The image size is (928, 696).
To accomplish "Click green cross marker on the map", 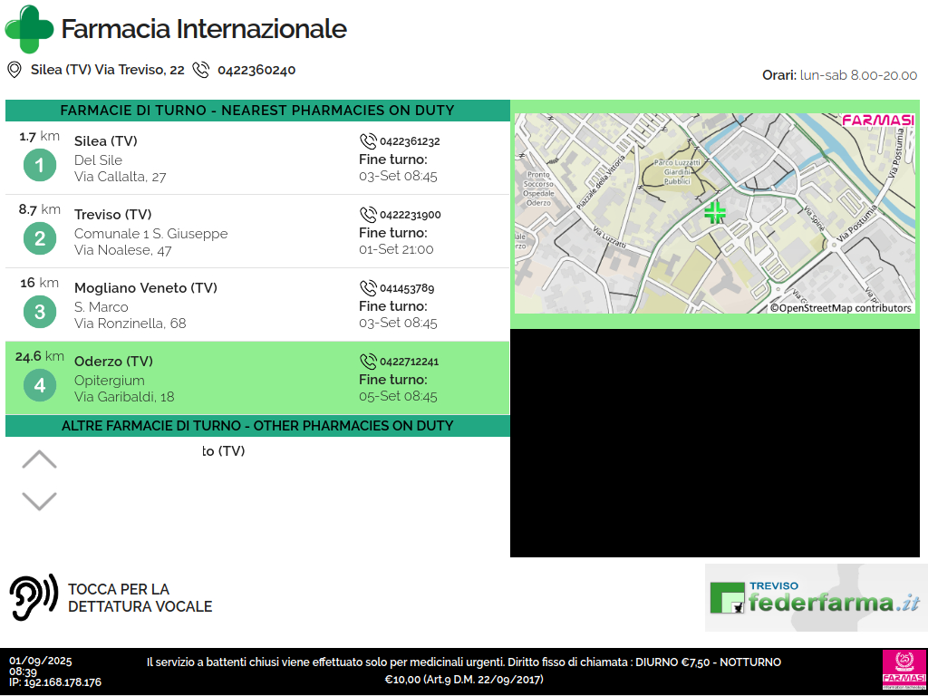I will click(715, 213).
